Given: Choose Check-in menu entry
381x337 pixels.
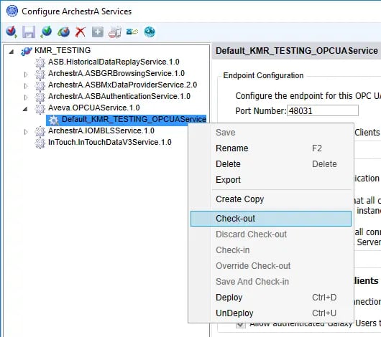Looking at the screenshot, I should coord(271,250).
